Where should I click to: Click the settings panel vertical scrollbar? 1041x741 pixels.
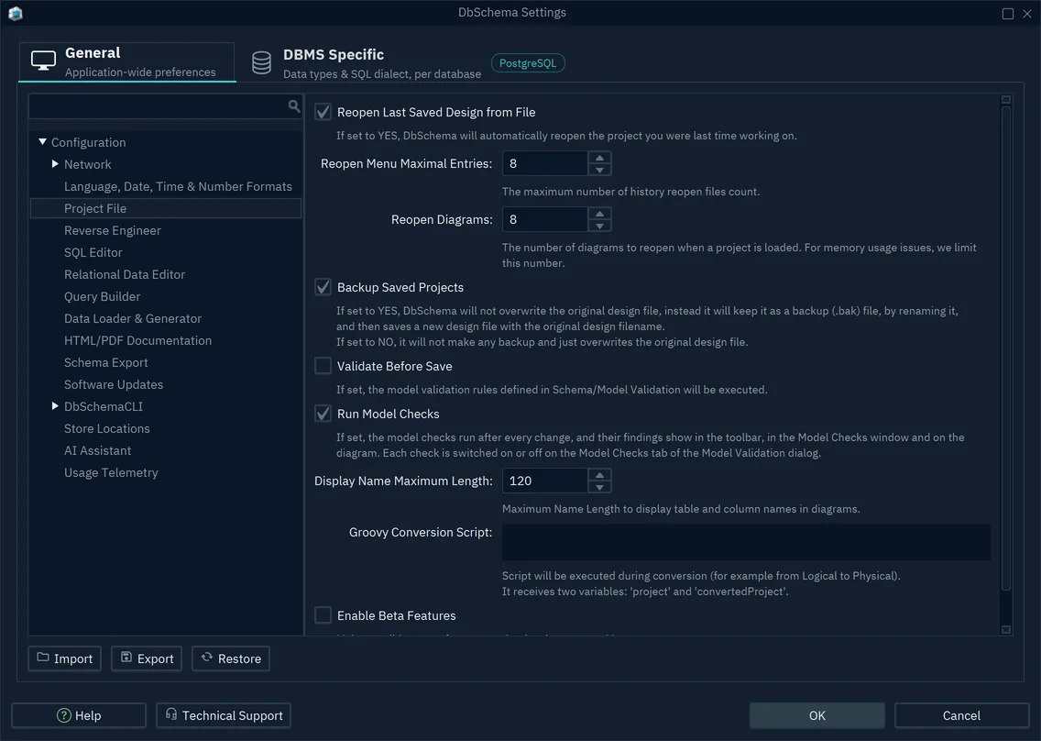[x=1006, y=348]
